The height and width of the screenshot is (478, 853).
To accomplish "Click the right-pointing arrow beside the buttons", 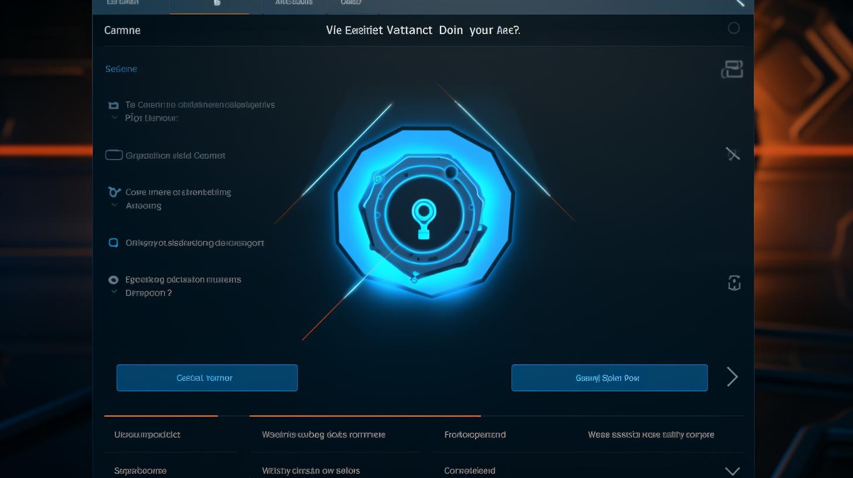I will 732,377.
